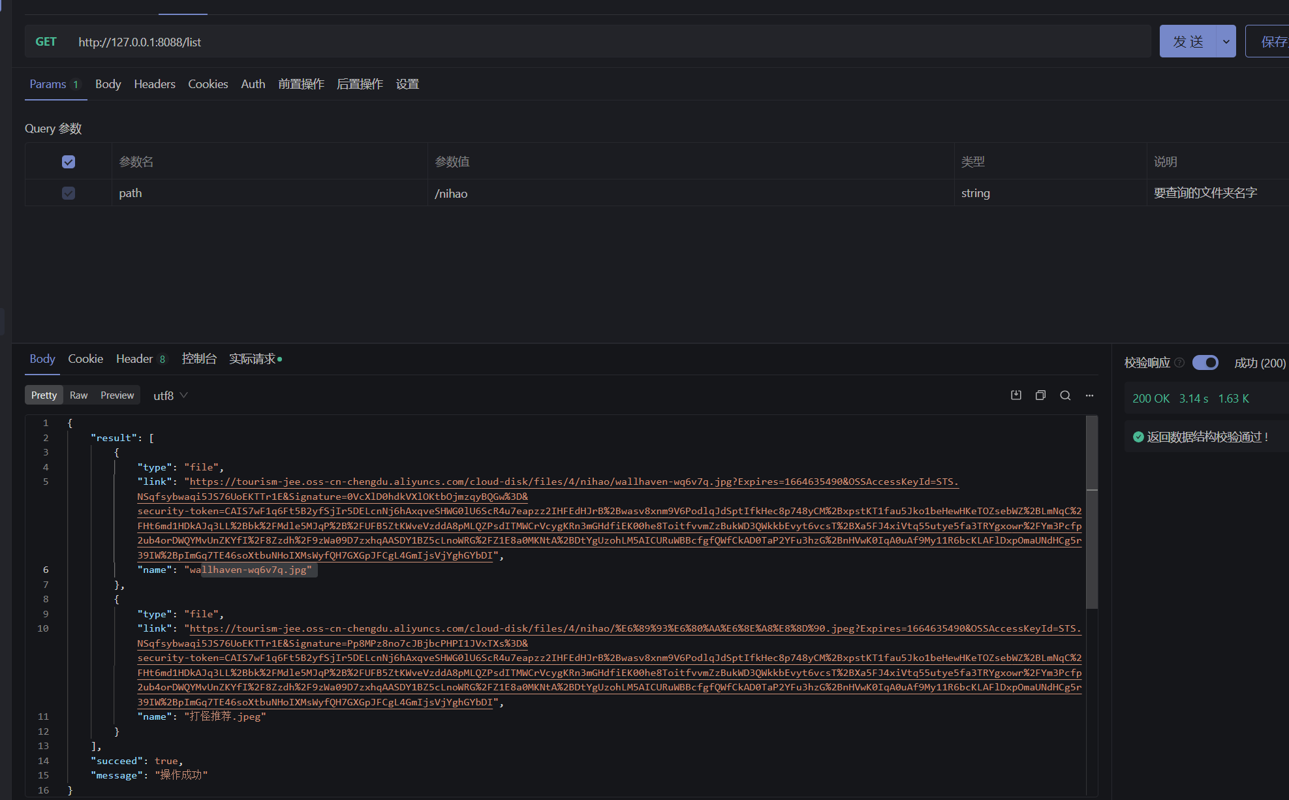Open the 控制台 console tab
The width and height of the screenshot is (1289, 800).
[199, 358]
